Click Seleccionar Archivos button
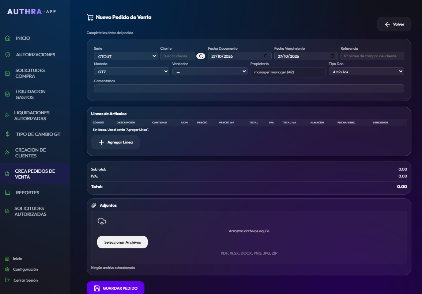422x294 pixels. [123, 242]
